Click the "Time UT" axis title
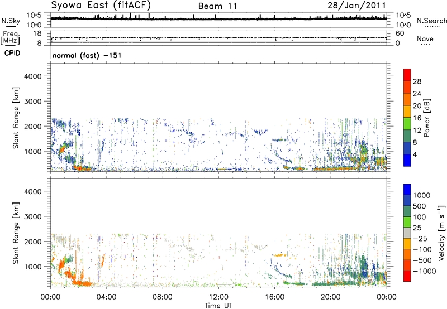447x309 pixels. pos(218,306)
